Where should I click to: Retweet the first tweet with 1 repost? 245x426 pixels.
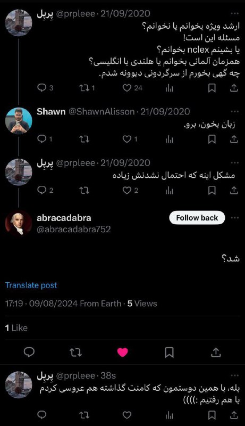pyautogui.click(x=87, y=88)
